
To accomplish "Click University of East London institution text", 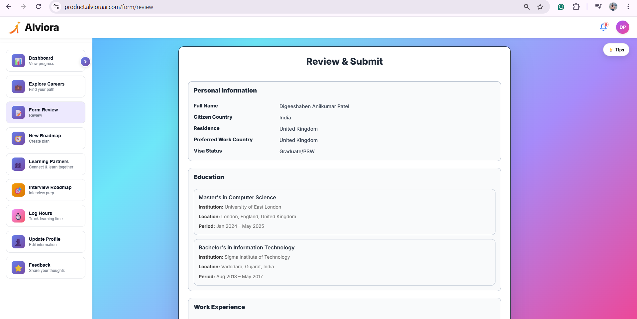I will click(253, 207).
